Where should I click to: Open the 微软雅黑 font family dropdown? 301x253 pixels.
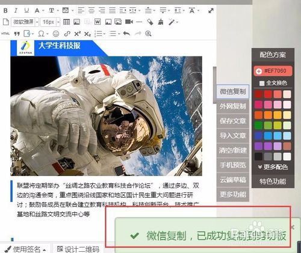[25, 22]
